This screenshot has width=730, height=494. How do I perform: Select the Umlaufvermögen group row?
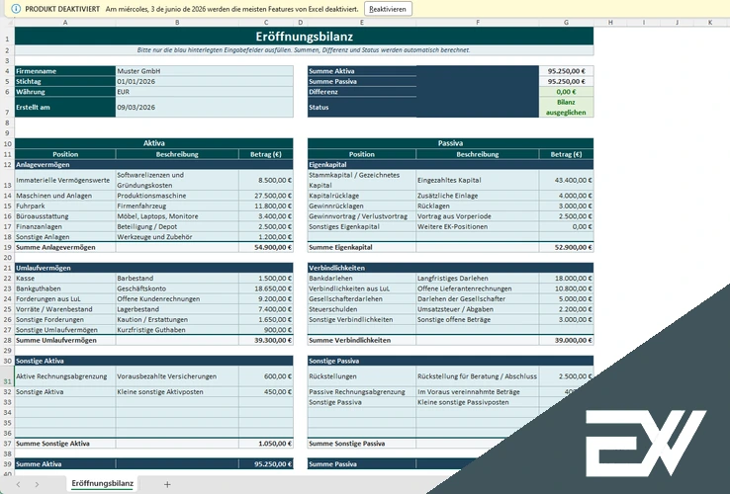click(x=154, y=268)
